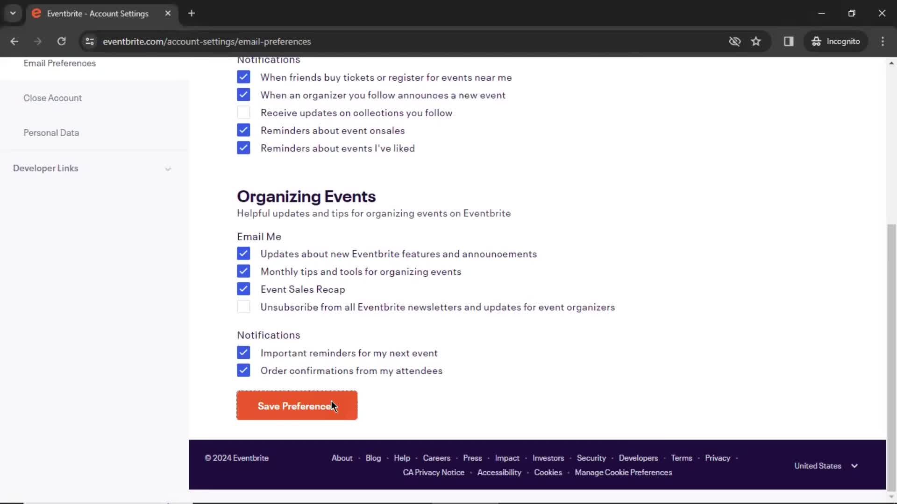Click the United States region dropdown
Image resolution: width=897 pixels, height=504 pixels.
tap(825, 466)
